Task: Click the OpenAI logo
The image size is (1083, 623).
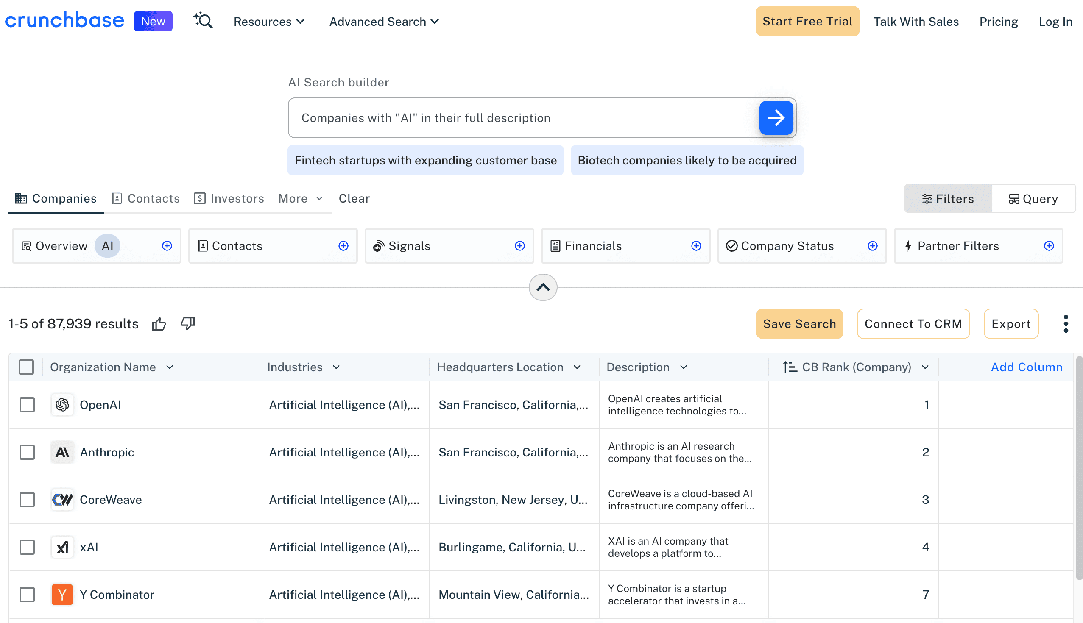Action: point(62,405)
